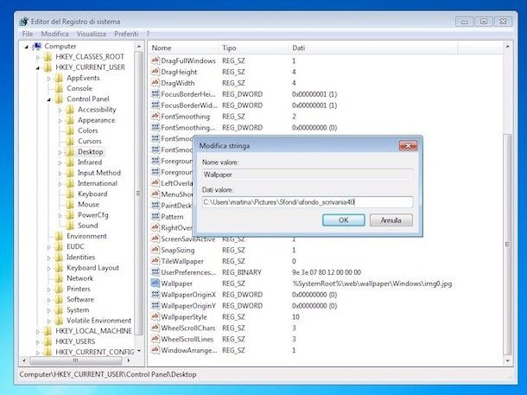Click the WallpaperStyle value icon
Image resolution: width=527 pixels, height=395 pixels.
coord(155,316)
